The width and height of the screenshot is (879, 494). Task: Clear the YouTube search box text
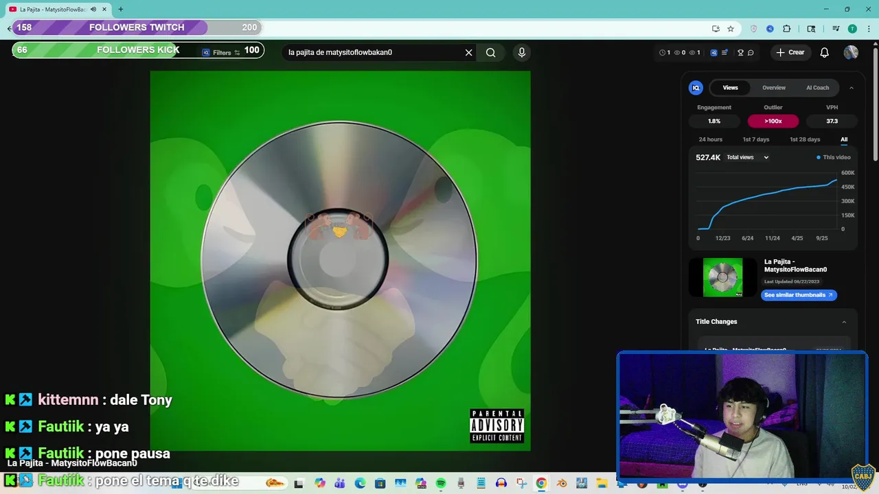(x=469, y=52)
